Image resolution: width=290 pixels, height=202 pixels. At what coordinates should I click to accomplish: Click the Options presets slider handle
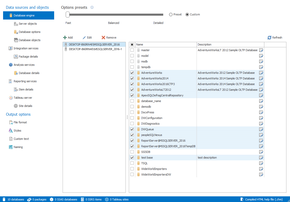tap(67, 15)
